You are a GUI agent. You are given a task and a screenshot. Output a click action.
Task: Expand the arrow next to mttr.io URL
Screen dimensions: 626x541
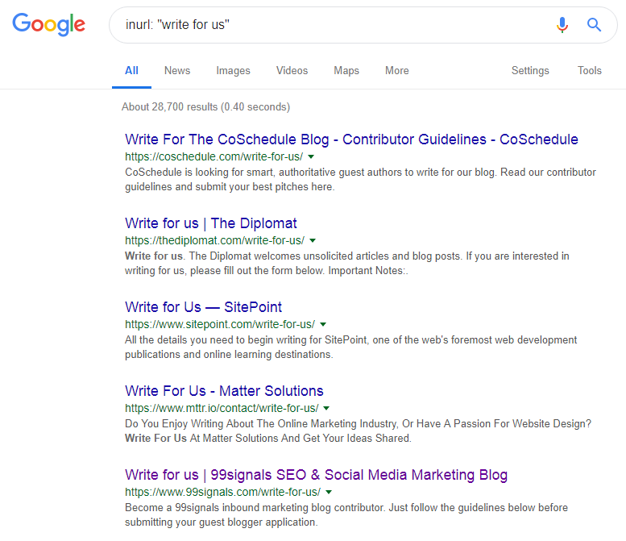pos(326,408)
